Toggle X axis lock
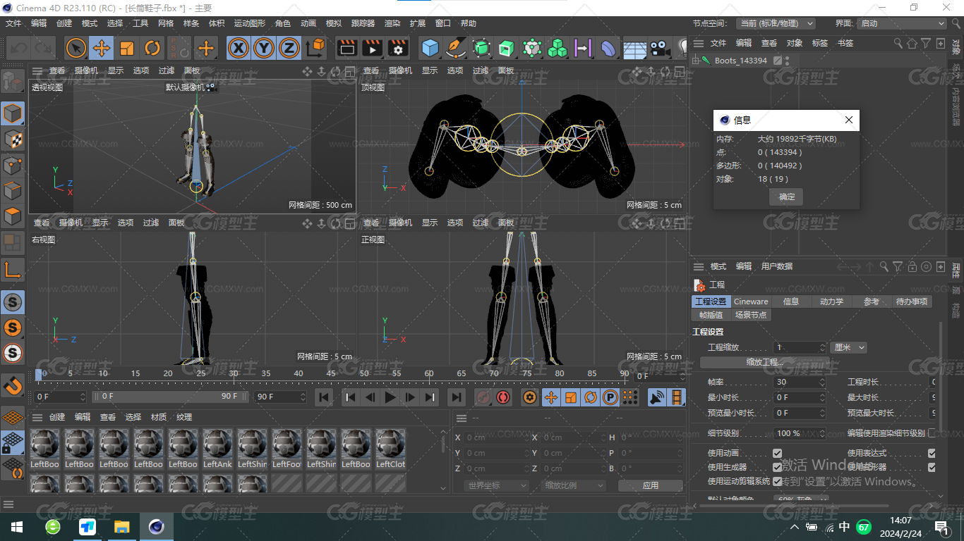 tap(239, 48)
